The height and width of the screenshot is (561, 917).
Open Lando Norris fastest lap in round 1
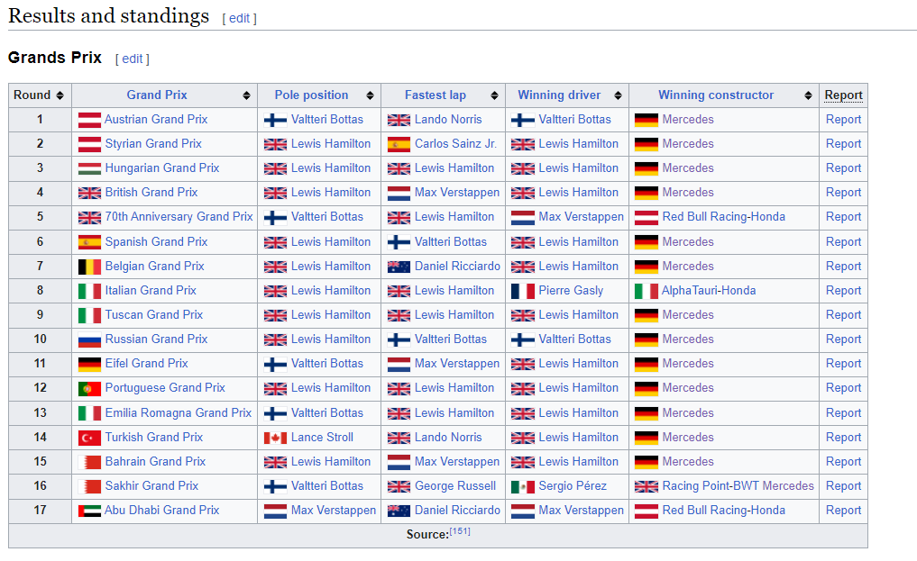click(448, 119)
